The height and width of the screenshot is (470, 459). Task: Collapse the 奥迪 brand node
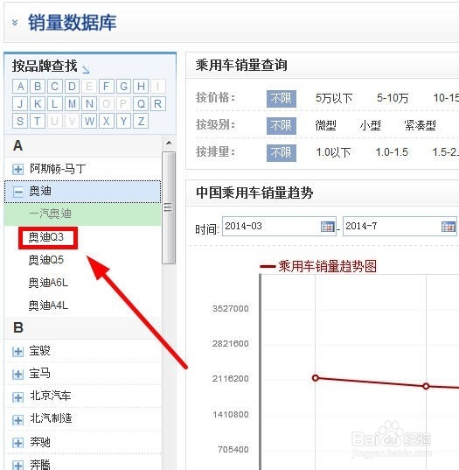pos(17,192)
